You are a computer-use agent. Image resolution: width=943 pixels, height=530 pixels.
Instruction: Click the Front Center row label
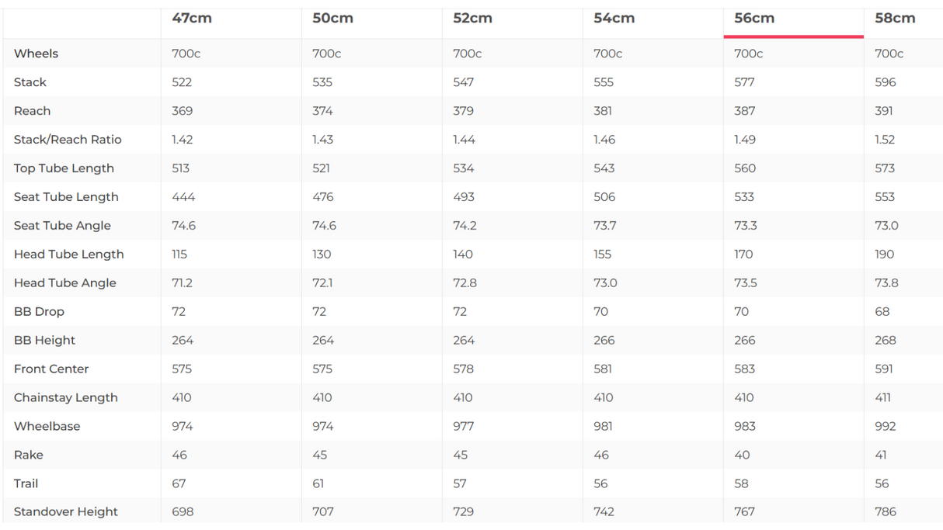(x=51, y=369)
